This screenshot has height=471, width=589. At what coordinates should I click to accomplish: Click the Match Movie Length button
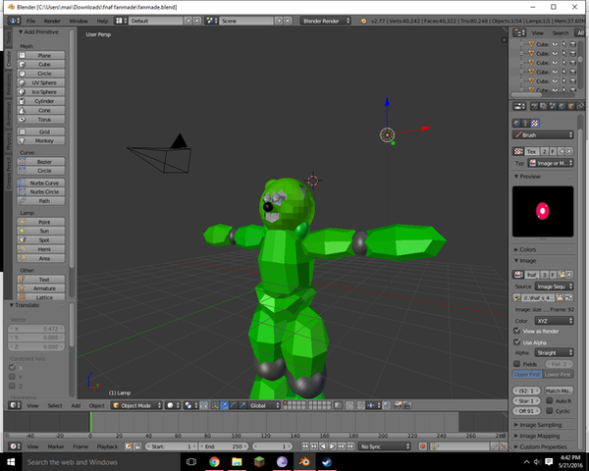560,391
